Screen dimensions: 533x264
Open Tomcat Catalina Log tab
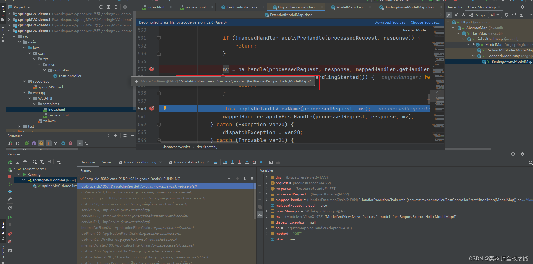pyautogui.click(x=189, y=162)
